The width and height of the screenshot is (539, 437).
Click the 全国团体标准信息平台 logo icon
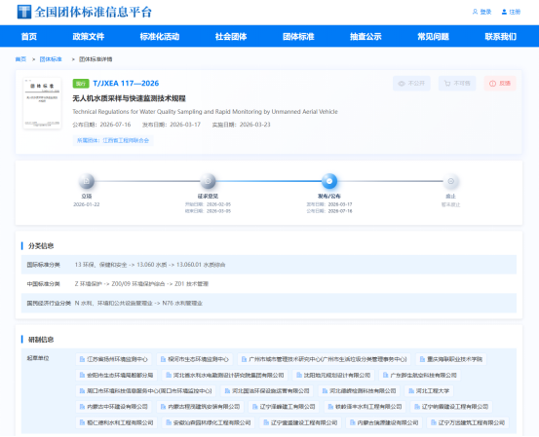pyautogui.click(x=24, y=12)
